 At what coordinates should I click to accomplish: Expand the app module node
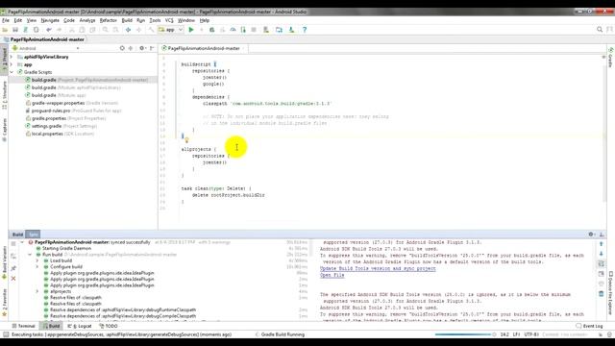[x=11, y=64]
